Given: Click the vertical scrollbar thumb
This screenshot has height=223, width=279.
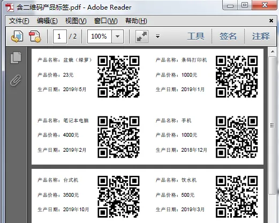Looking at the screenshot, I should tap(273, 125).
